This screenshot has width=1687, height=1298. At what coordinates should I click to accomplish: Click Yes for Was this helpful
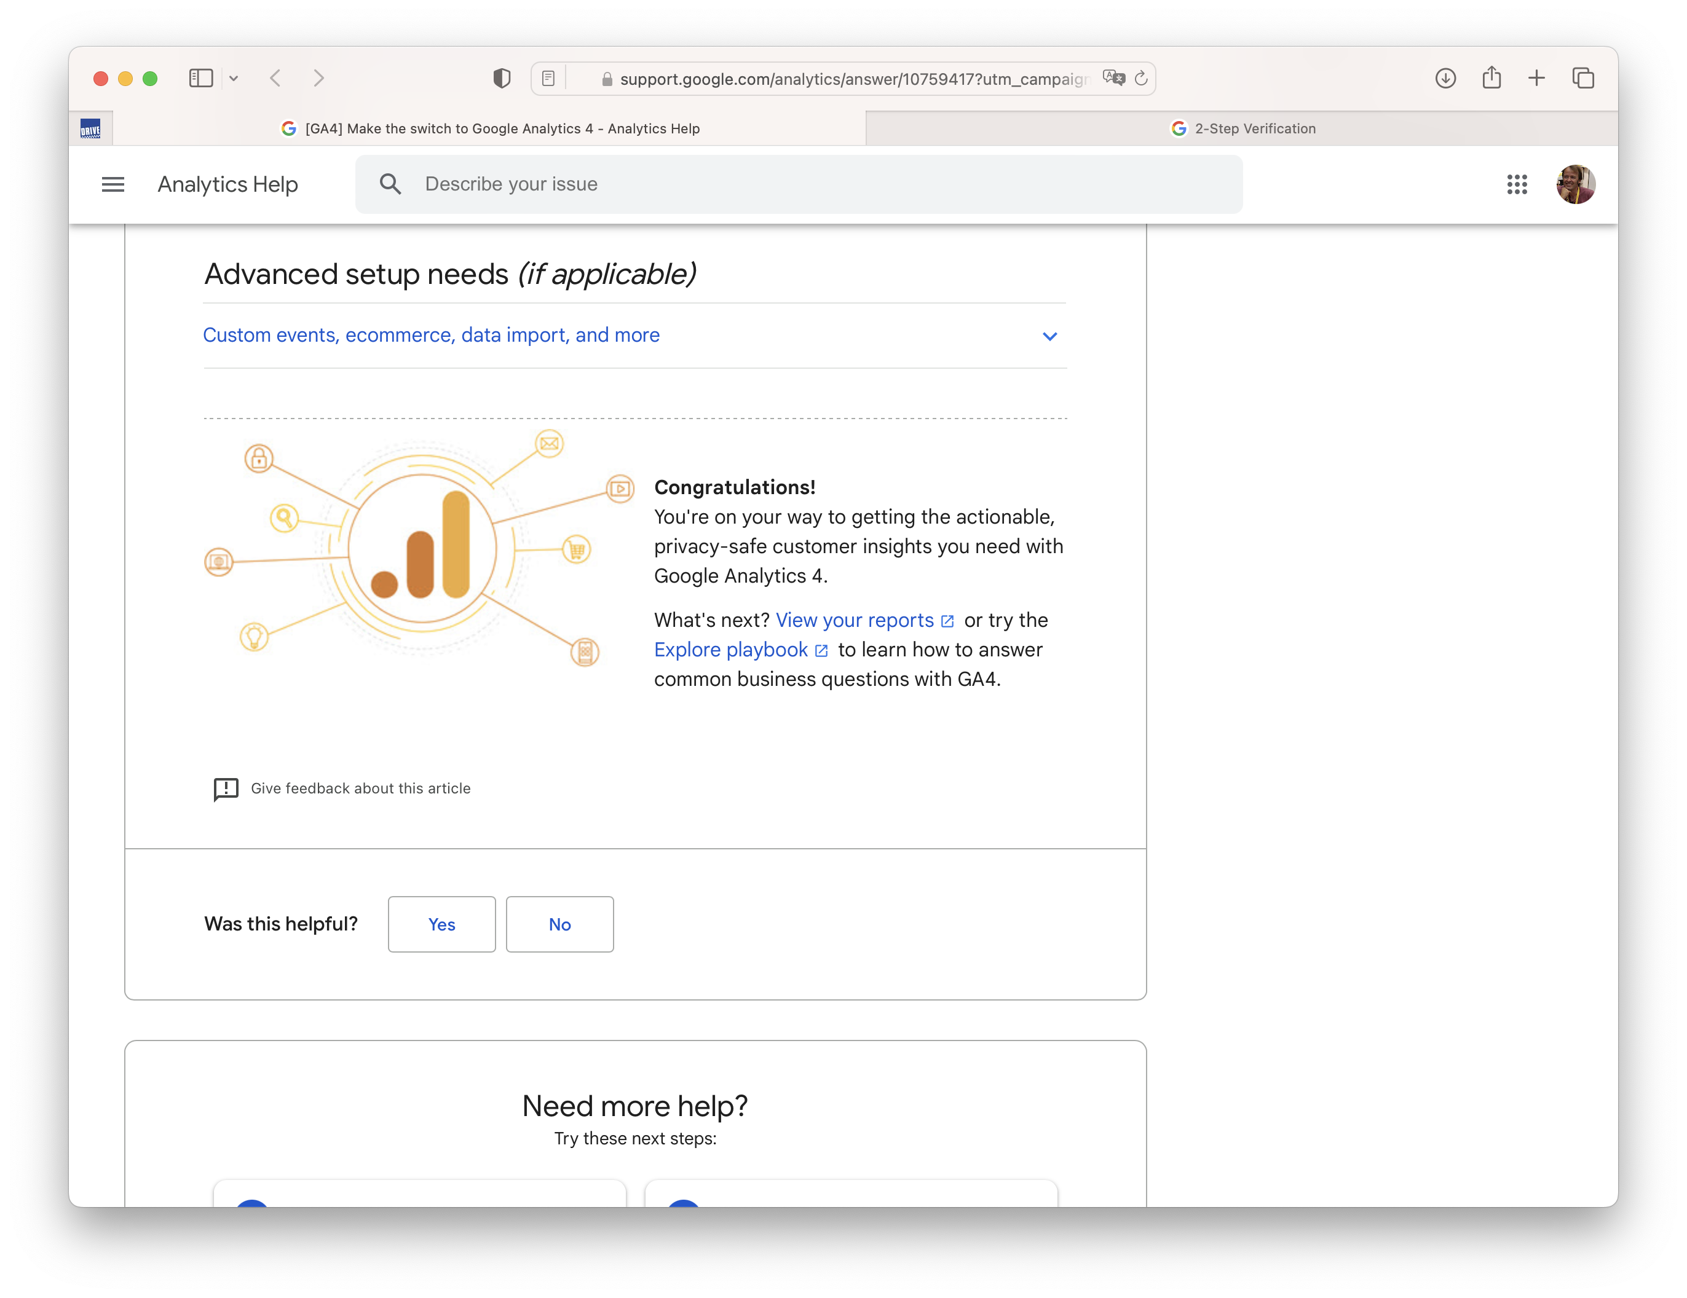442,924
